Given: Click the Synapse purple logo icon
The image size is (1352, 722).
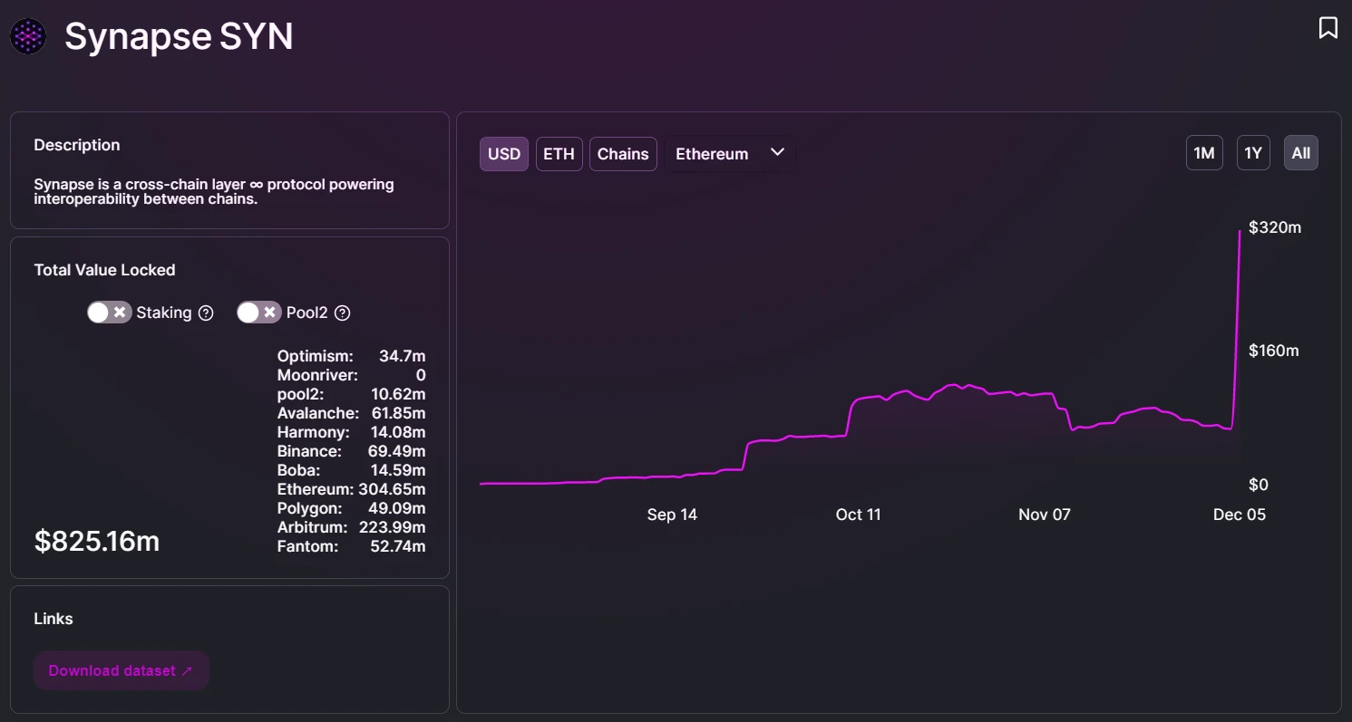Looking at the screenshot, I should 28,37.
